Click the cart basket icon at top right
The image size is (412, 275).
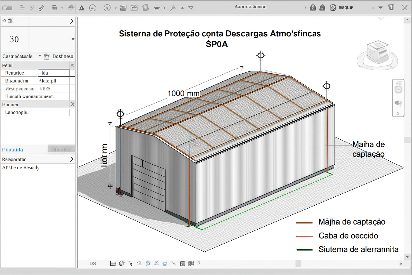(x=391, y=7)
